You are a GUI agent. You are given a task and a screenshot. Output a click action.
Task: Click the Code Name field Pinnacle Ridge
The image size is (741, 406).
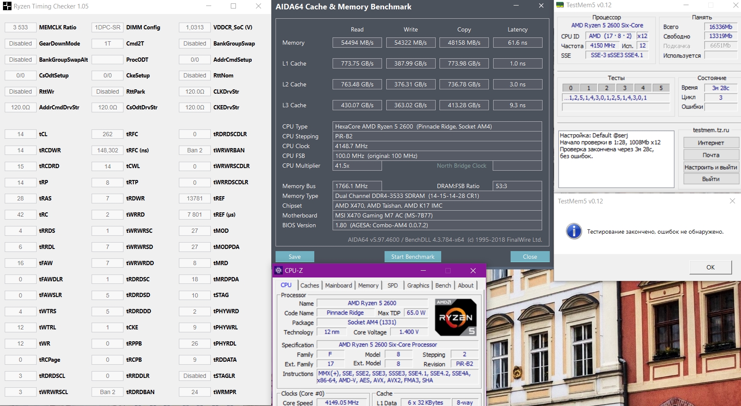point(345,313)
